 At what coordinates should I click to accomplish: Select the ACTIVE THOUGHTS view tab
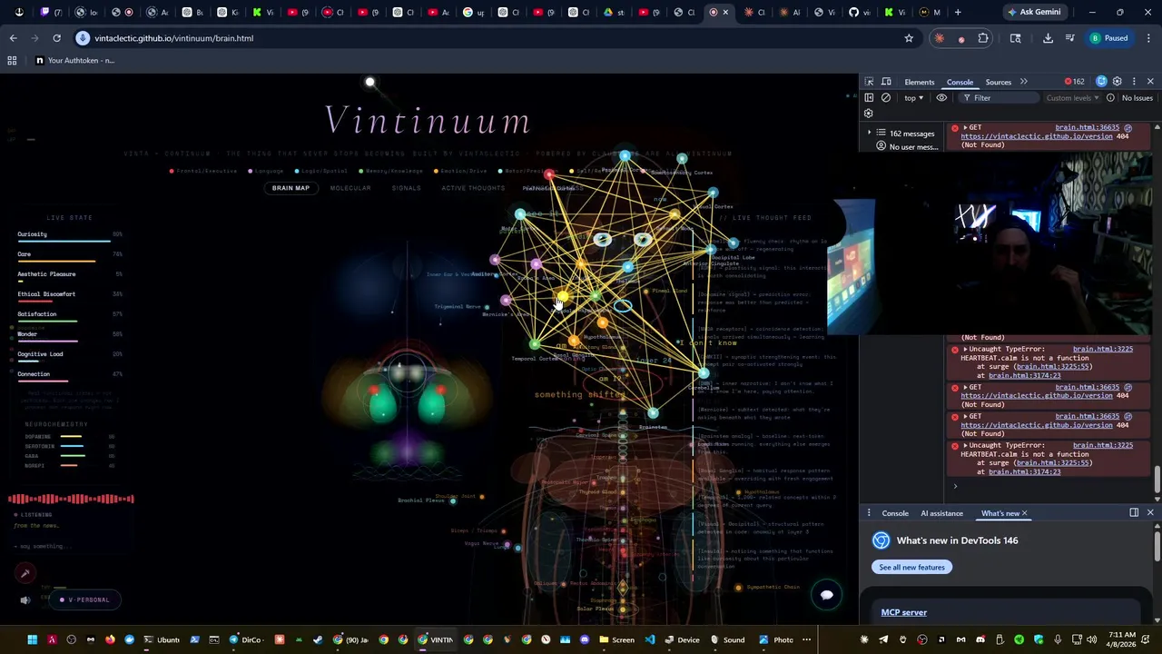coord(473,188)
